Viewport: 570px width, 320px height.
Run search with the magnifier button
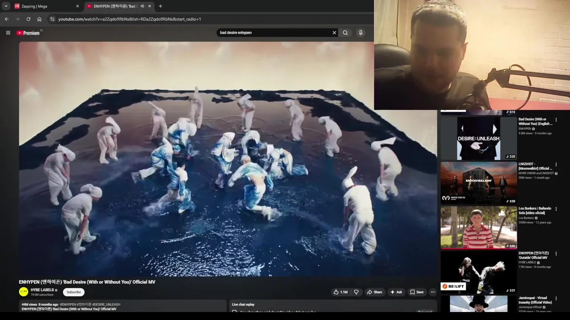click(x=345, y=32)
